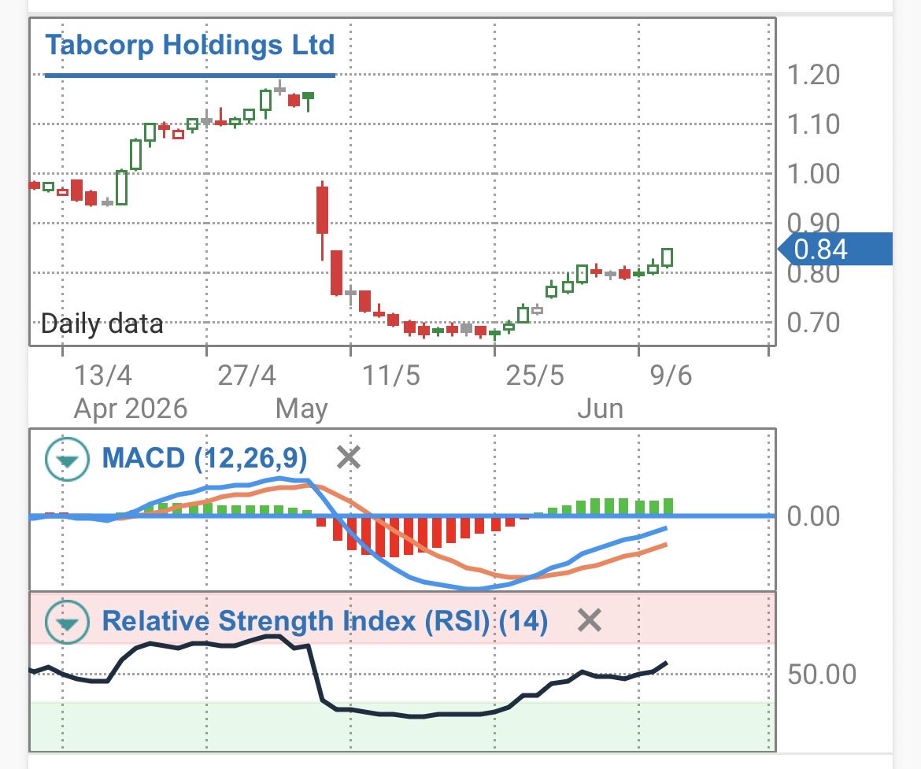Click the 1.20 price axis label

click(x=813, y=76)
